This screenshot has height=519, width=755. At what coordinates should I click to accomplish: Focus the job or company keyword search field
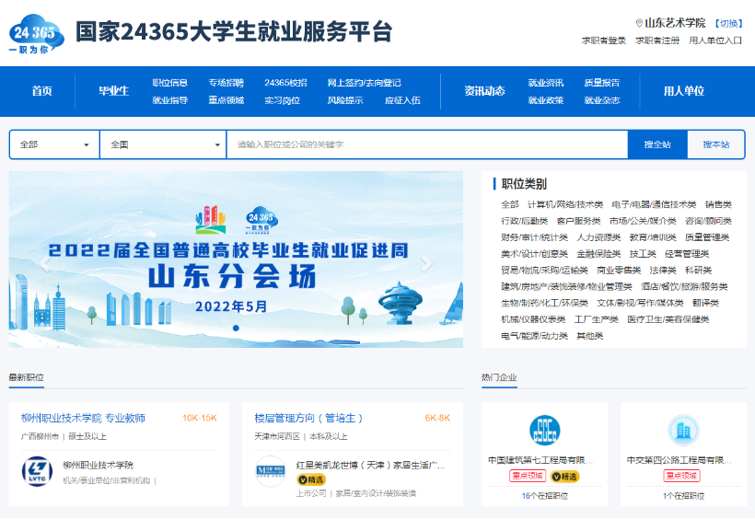coord(427,144)
